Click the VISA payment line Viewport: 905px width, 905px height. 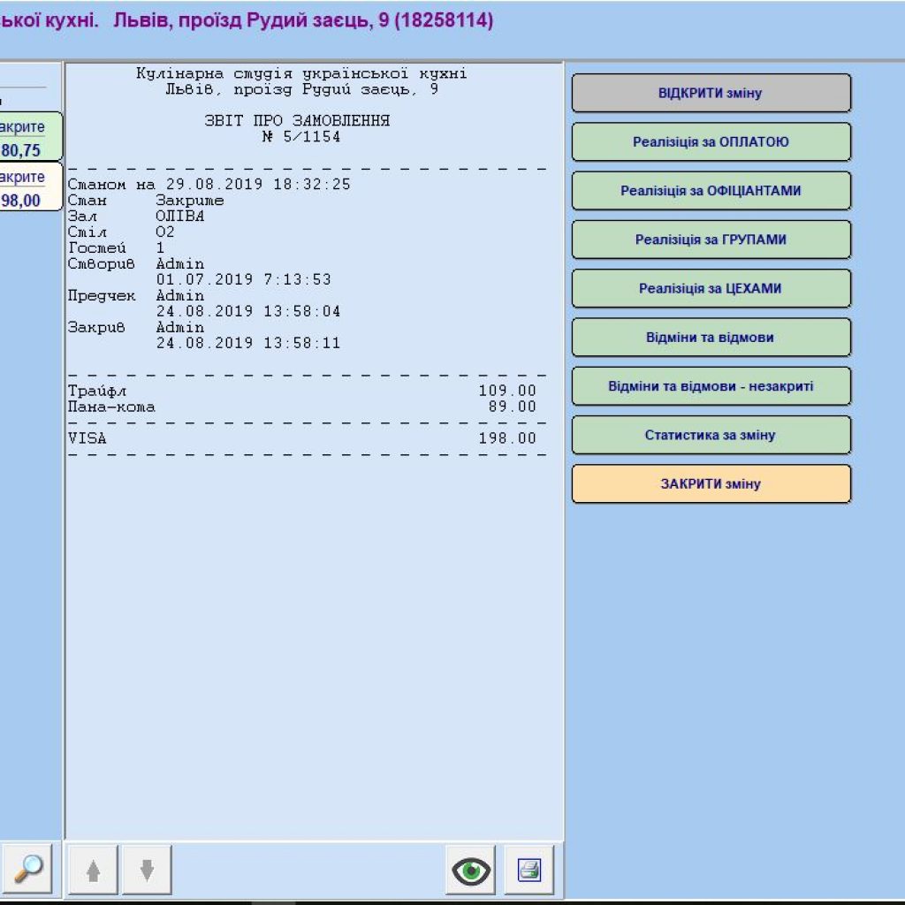click(302, 438)
